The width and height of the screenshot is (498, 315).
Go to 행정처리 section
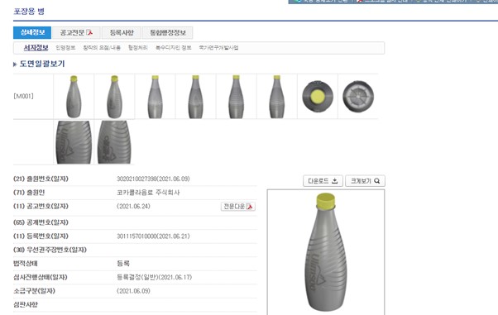click(138, 48)
